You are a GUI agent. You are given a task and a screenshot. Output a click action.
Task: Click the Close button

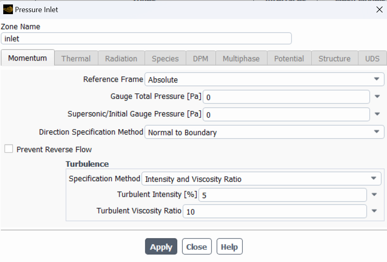pos(197,246)
